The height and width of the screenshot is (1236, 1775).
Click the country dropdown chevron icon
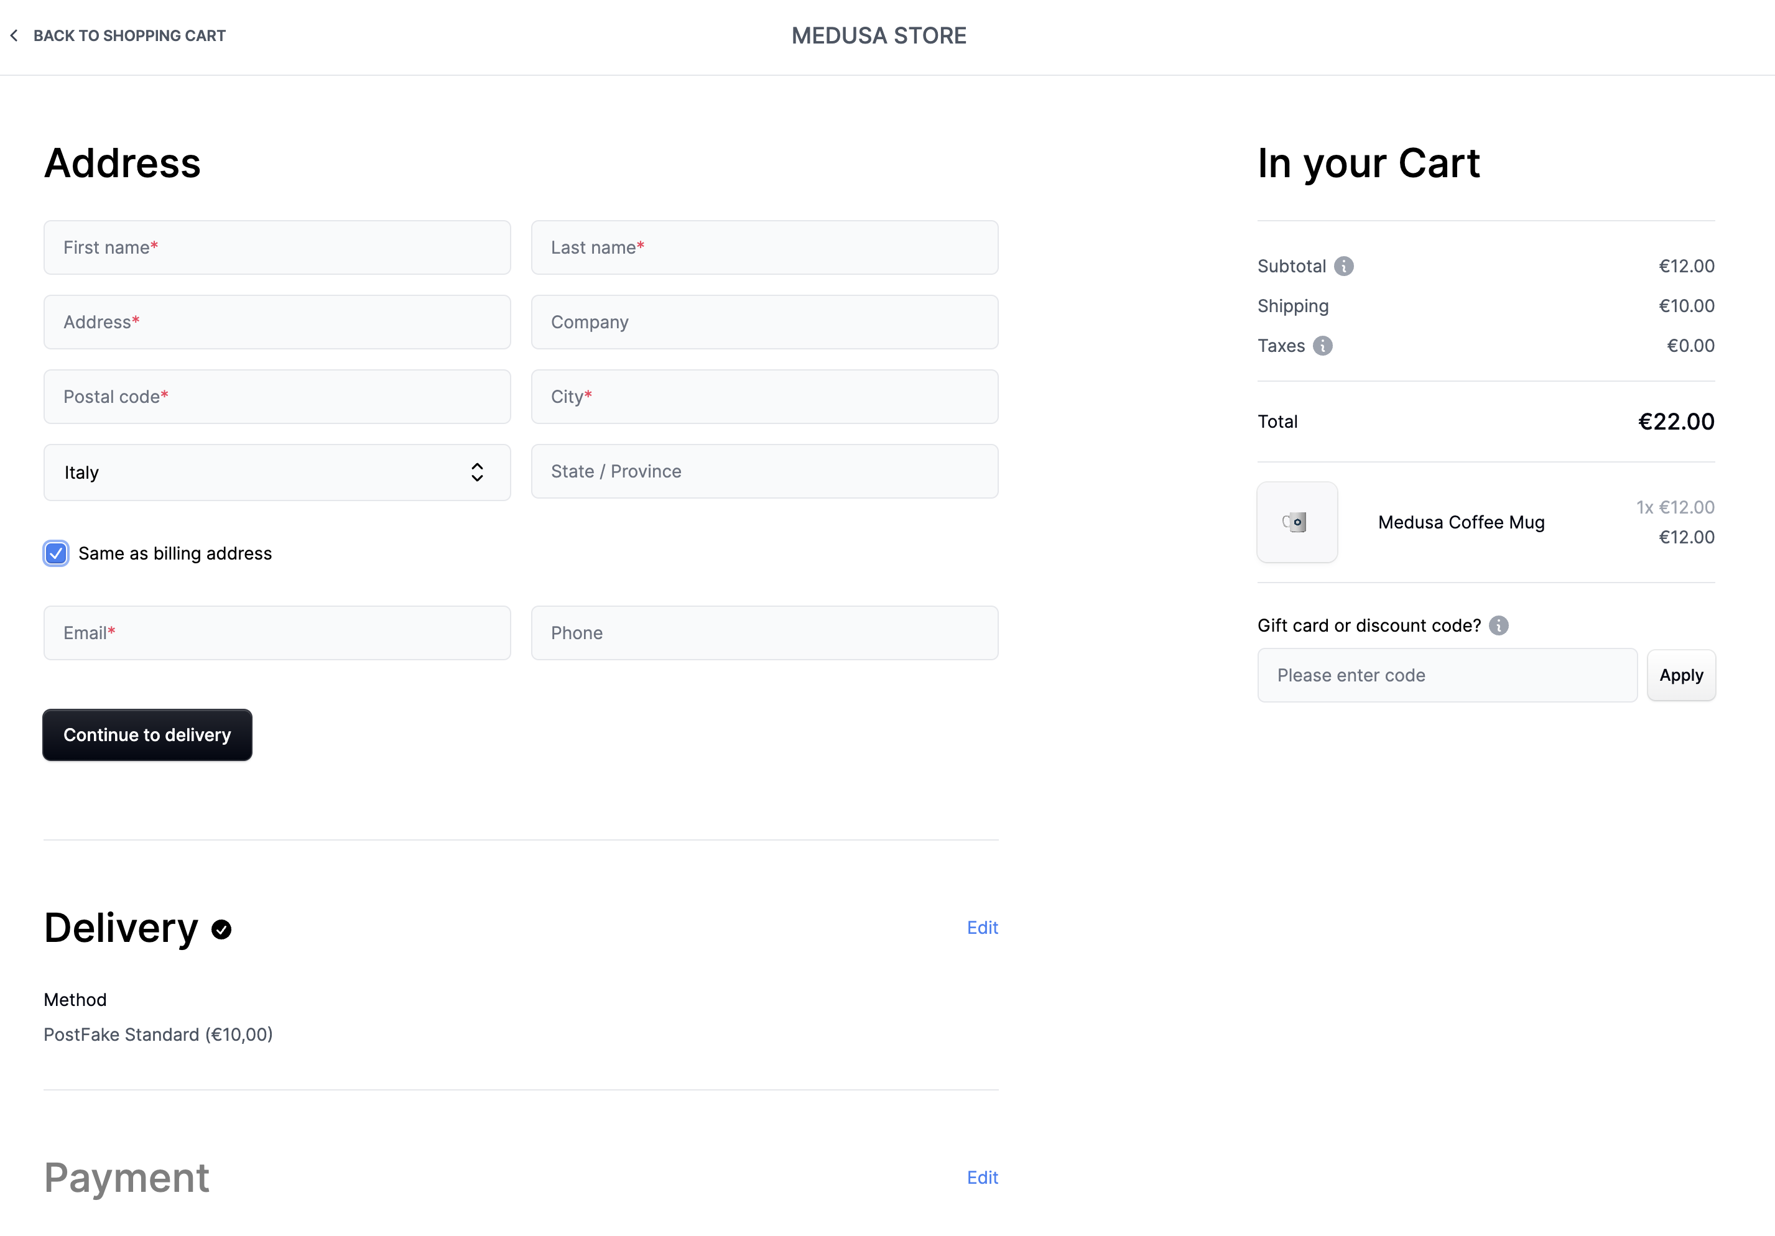[477, 471]
